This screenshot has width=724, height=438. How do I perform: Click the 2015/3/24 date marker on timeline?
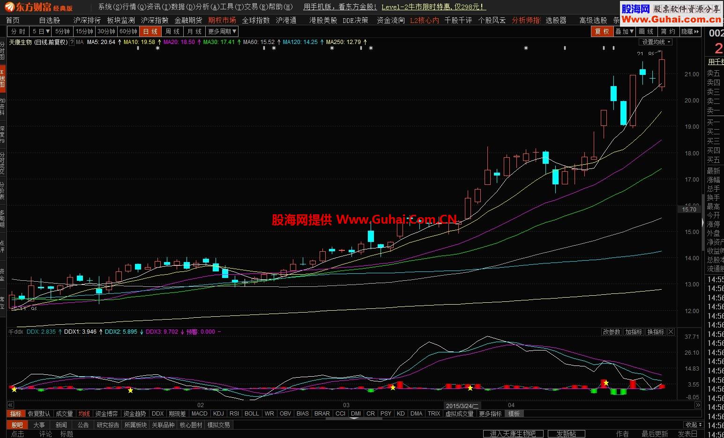(x=462, y=405)
